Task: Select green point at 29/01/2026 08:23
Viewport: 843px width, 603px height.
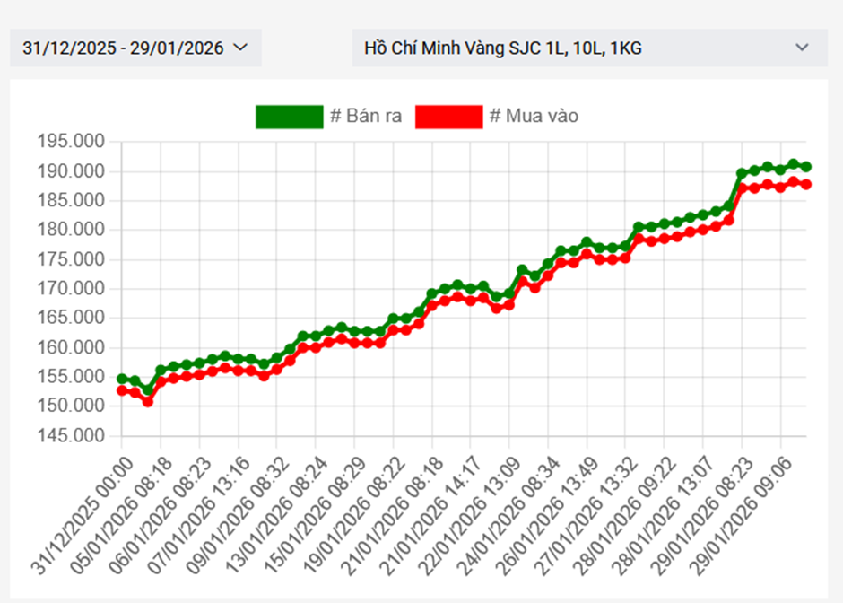Action: point(742,173)
